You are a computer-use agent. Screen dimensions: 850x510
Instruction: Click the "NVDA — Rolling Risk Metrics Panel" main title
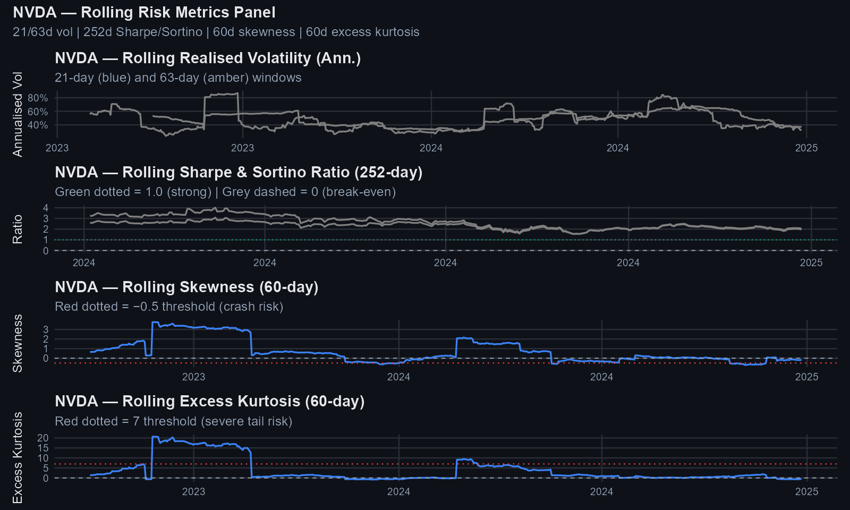pyautogui.click(x=144, y=12)
